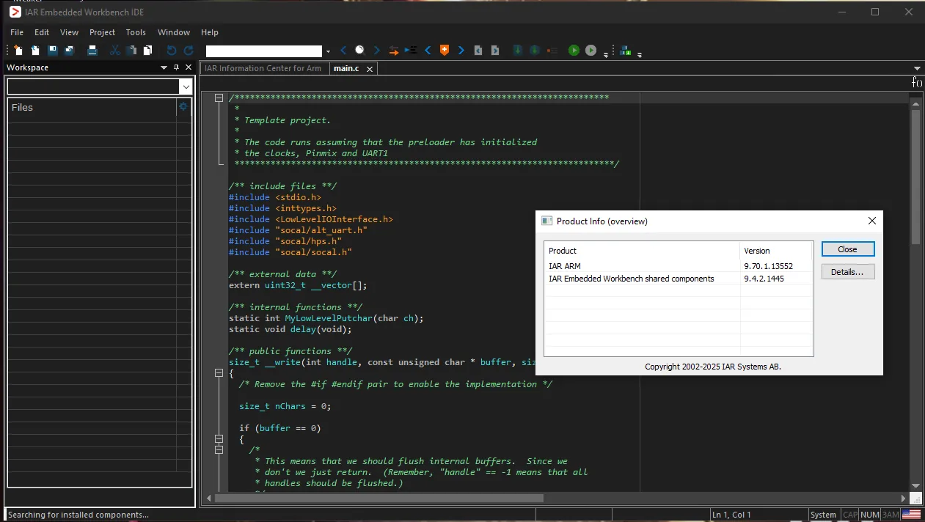This screenshot has width=925, height=522.
Task: Click the Navigate Forward icon
Action: pyautogui.click(x=495, y=51)
